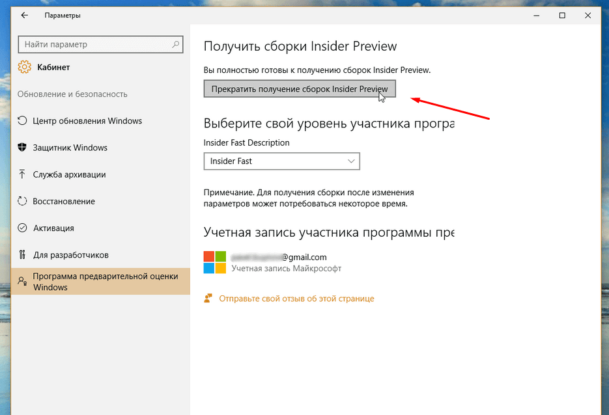This screenshot has height=415, width=609.
Task: Select Для разработчиков in the sidebar
Action: [100, 254]
